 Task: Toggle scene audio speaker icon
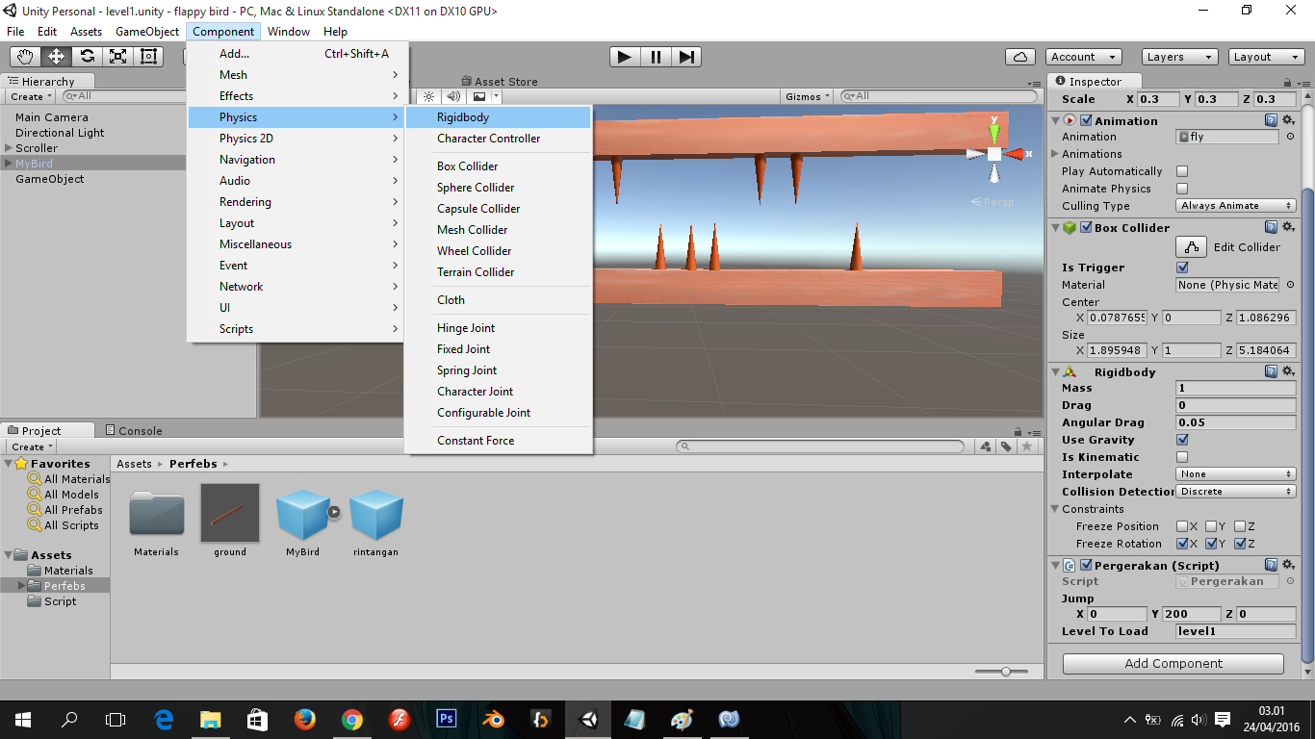[x=453, y=96]
